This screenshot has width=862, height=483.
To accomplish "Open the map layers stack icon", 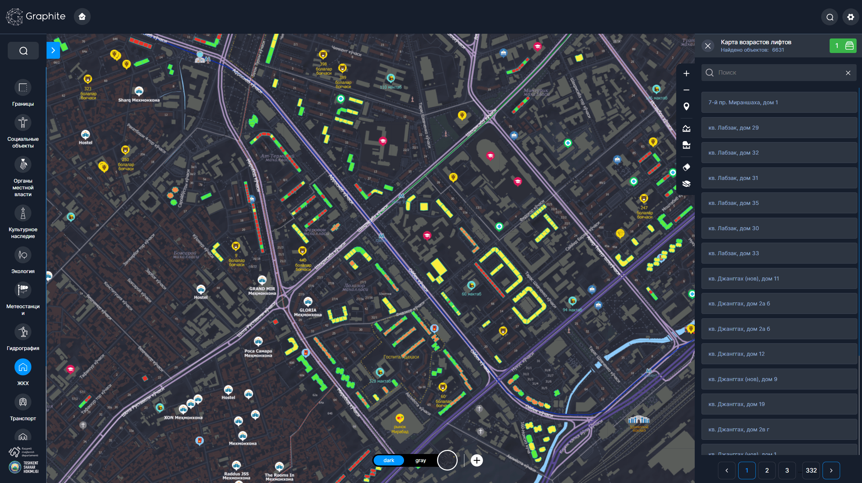I will click(686, 184).
